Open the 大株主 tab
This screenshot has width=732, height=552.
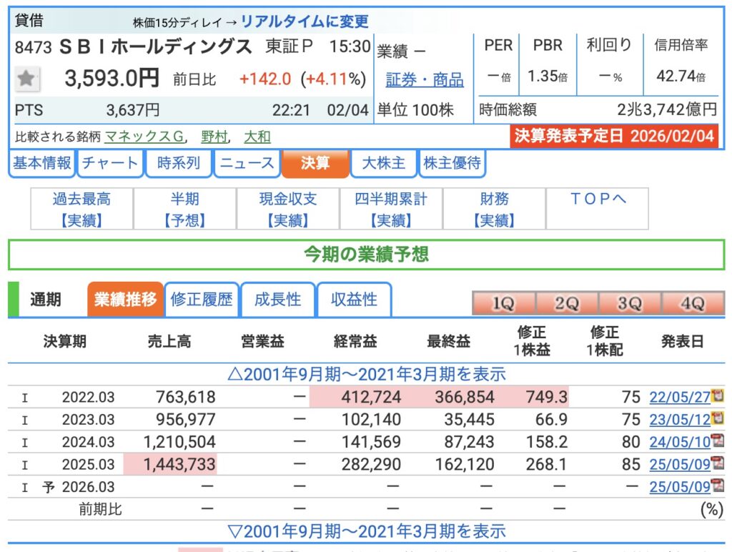click(x=383, y=163)
